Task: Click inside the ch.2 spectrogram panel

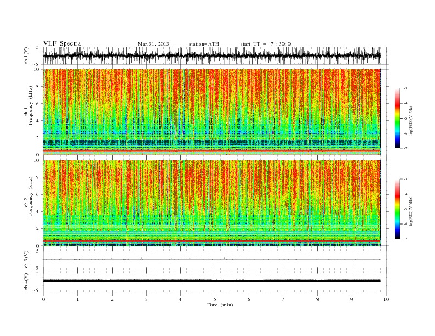Action: point(212,203)
